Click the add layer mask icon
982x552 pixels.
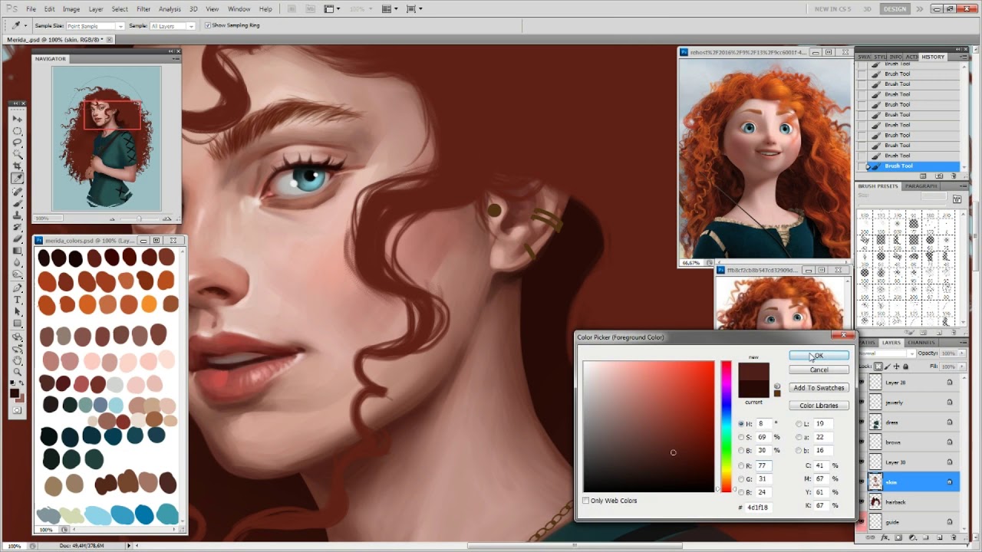click(898, 537)
